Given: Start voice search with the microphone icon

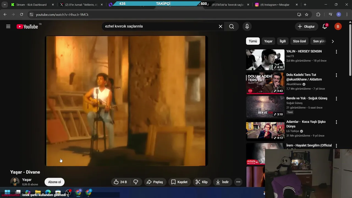Looking at the screenshot, I should pos(247,26).
